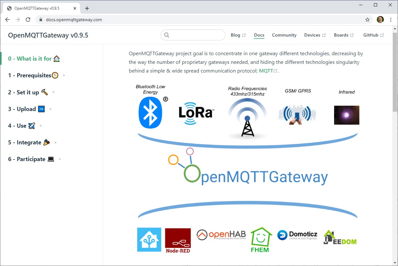Expand the arrow next to Prerequisites
The width and height of the screenshot is (398, 266).
(64, 75)
